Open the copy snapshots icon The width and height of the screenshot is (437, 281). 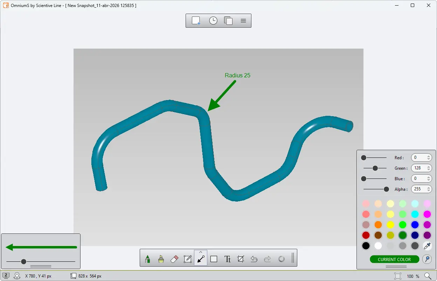[x=228, y=21]
